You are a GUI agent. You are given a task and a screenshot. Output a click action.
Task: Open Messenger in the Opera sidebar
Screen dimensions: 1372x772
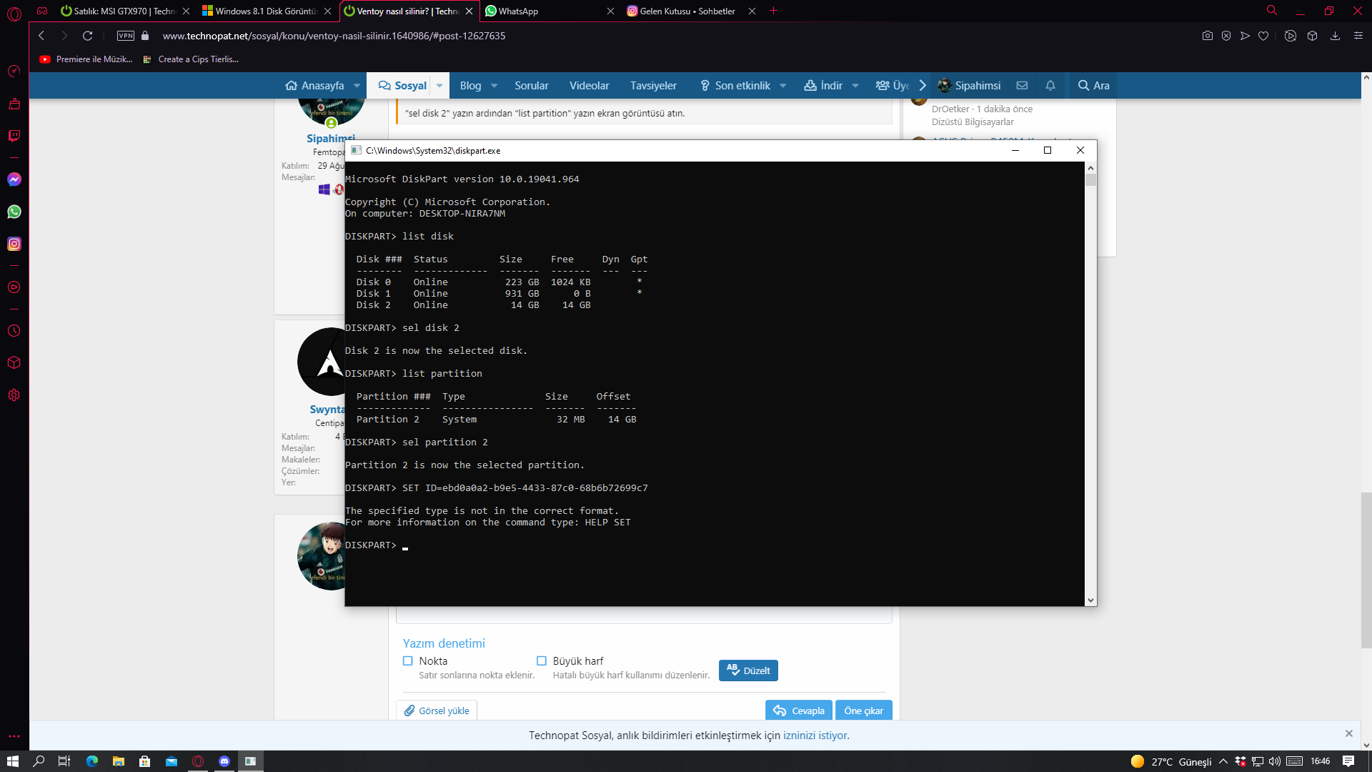(14, 179)
